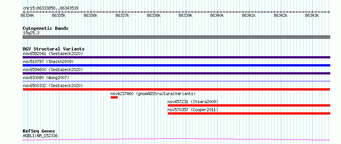This screenshot has width=341, height=144.
Task: Click the 86338k ruler mark
Action: coord(154,15)
